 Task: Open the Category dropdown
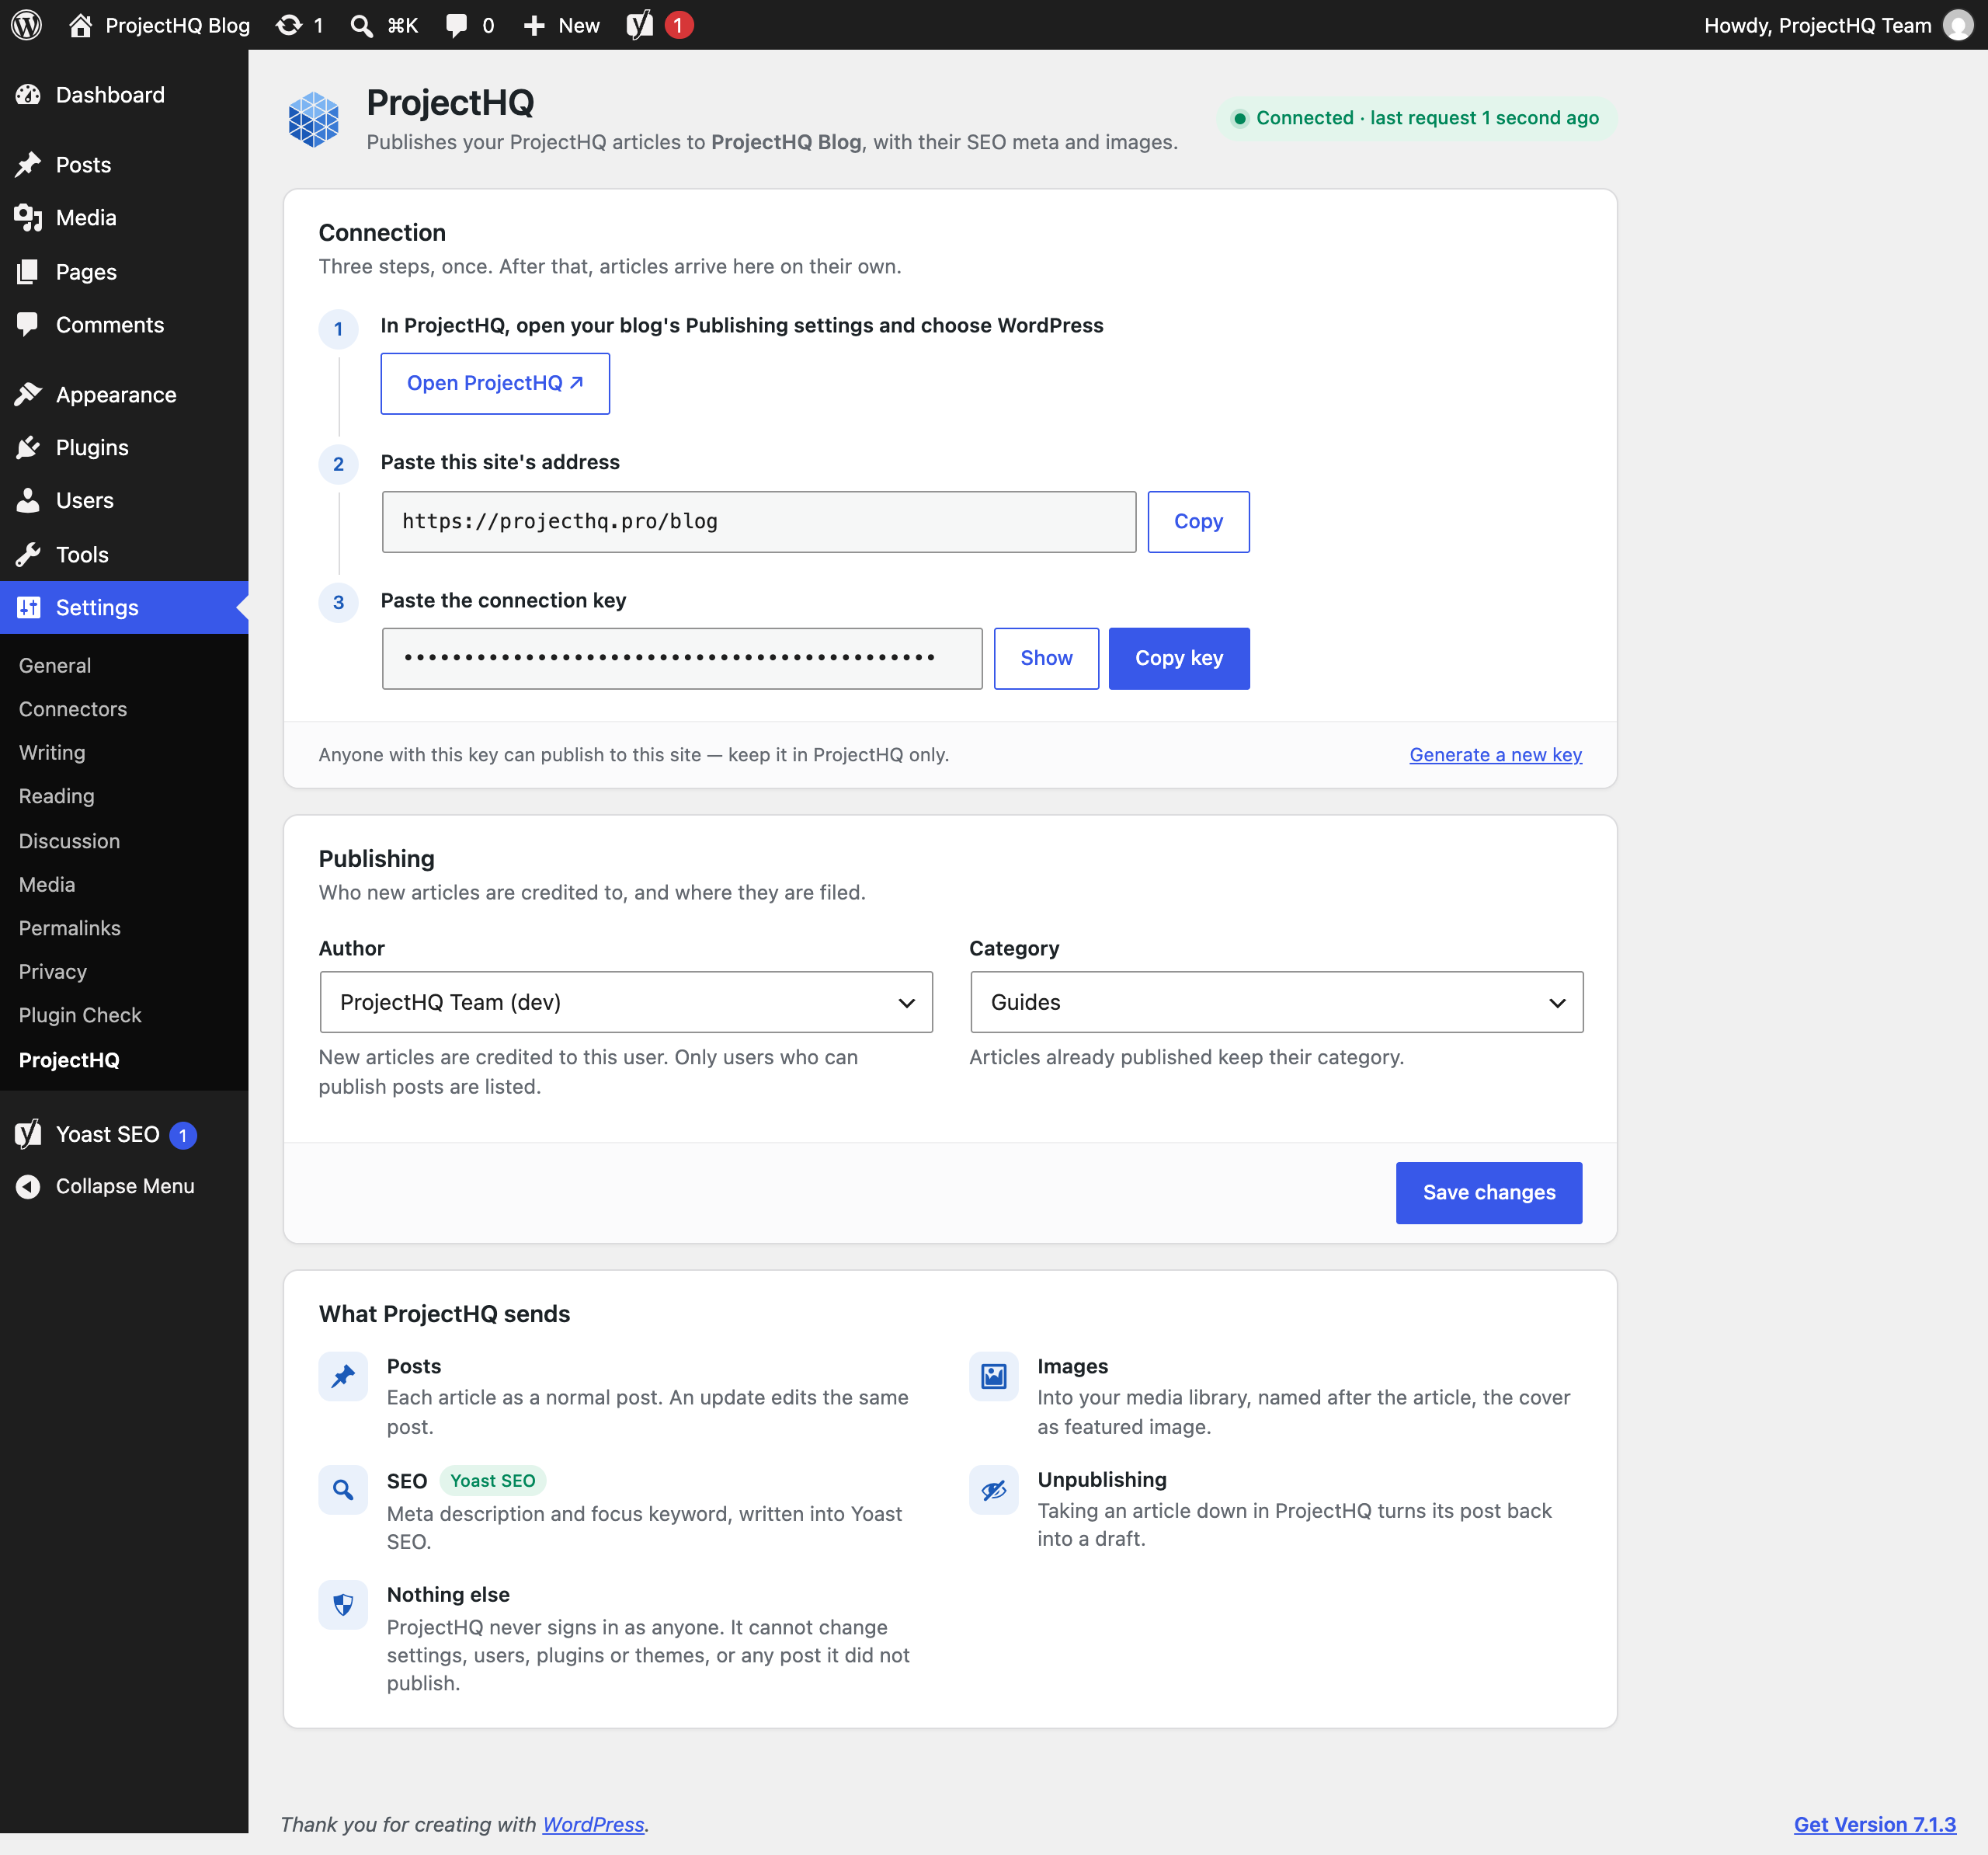(x=1276, y=1001)
